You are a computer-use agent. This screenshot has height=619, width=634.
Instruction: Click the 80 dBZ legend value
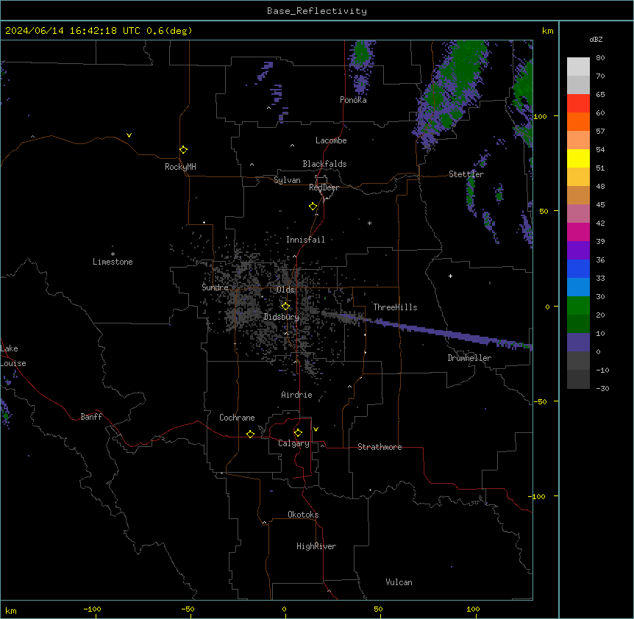tap(600, 58)
